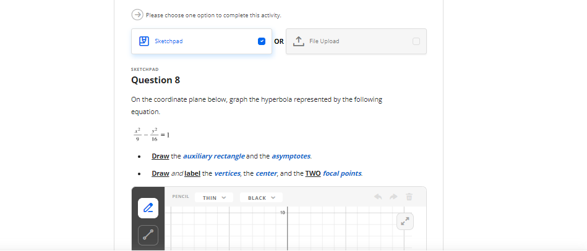Open the BLACK pencil color dropdown

(x=261, y=197)
